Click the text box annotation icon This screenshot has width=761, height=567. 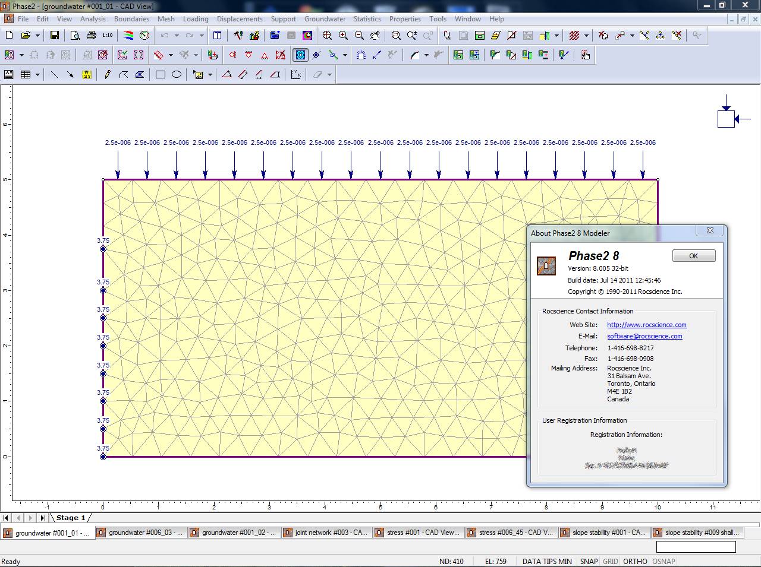[9, 75]
